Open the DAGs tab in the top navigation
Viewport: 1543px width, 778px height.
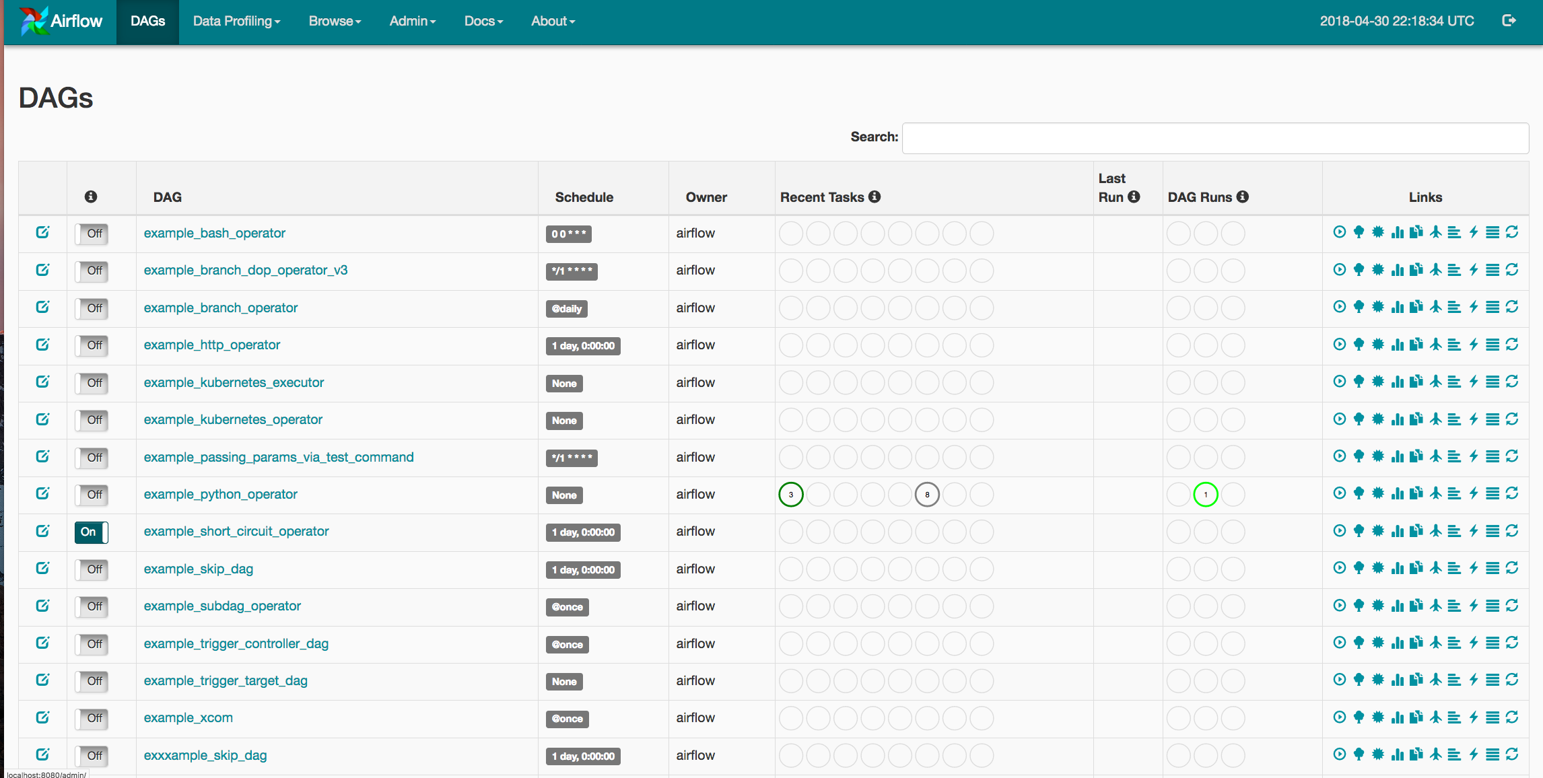(147, 20)
